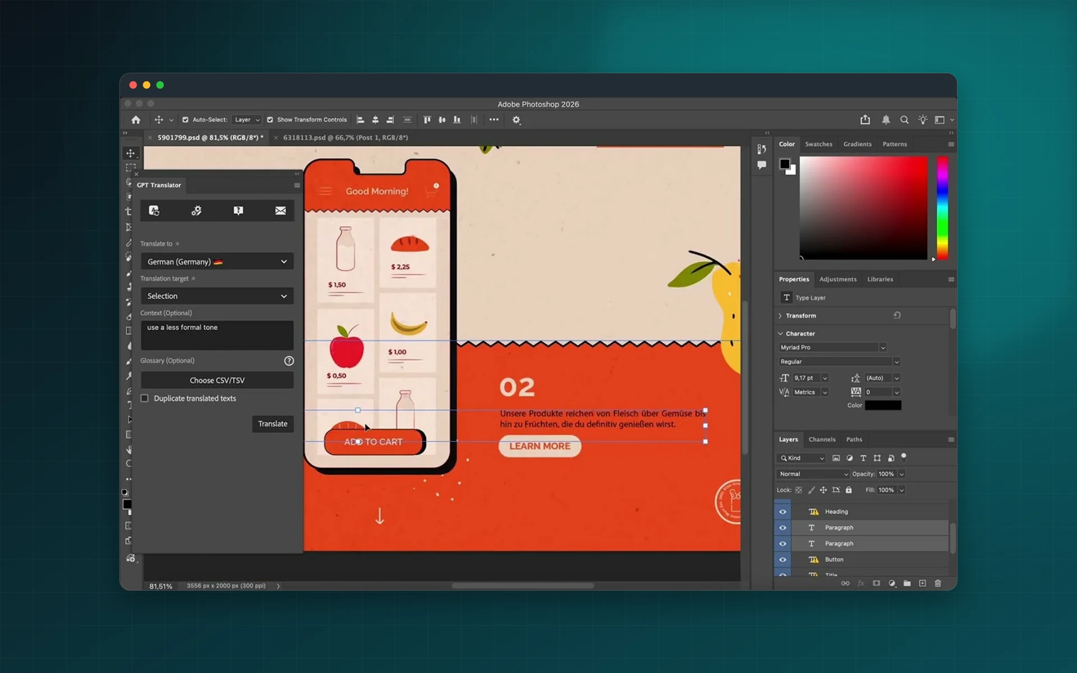Toggle visibility of first Paragraph layer

783,528
